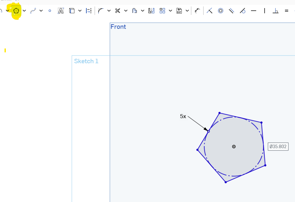Click the Offset tool icon
The image size is (295, 202).
pos(134,11)
